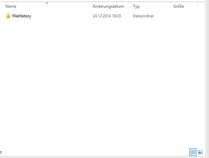Click the divider between Änderungsdatum and Typ headers
Screen dimensions: 209x158
pyautogui.click(x=131, y=6)
